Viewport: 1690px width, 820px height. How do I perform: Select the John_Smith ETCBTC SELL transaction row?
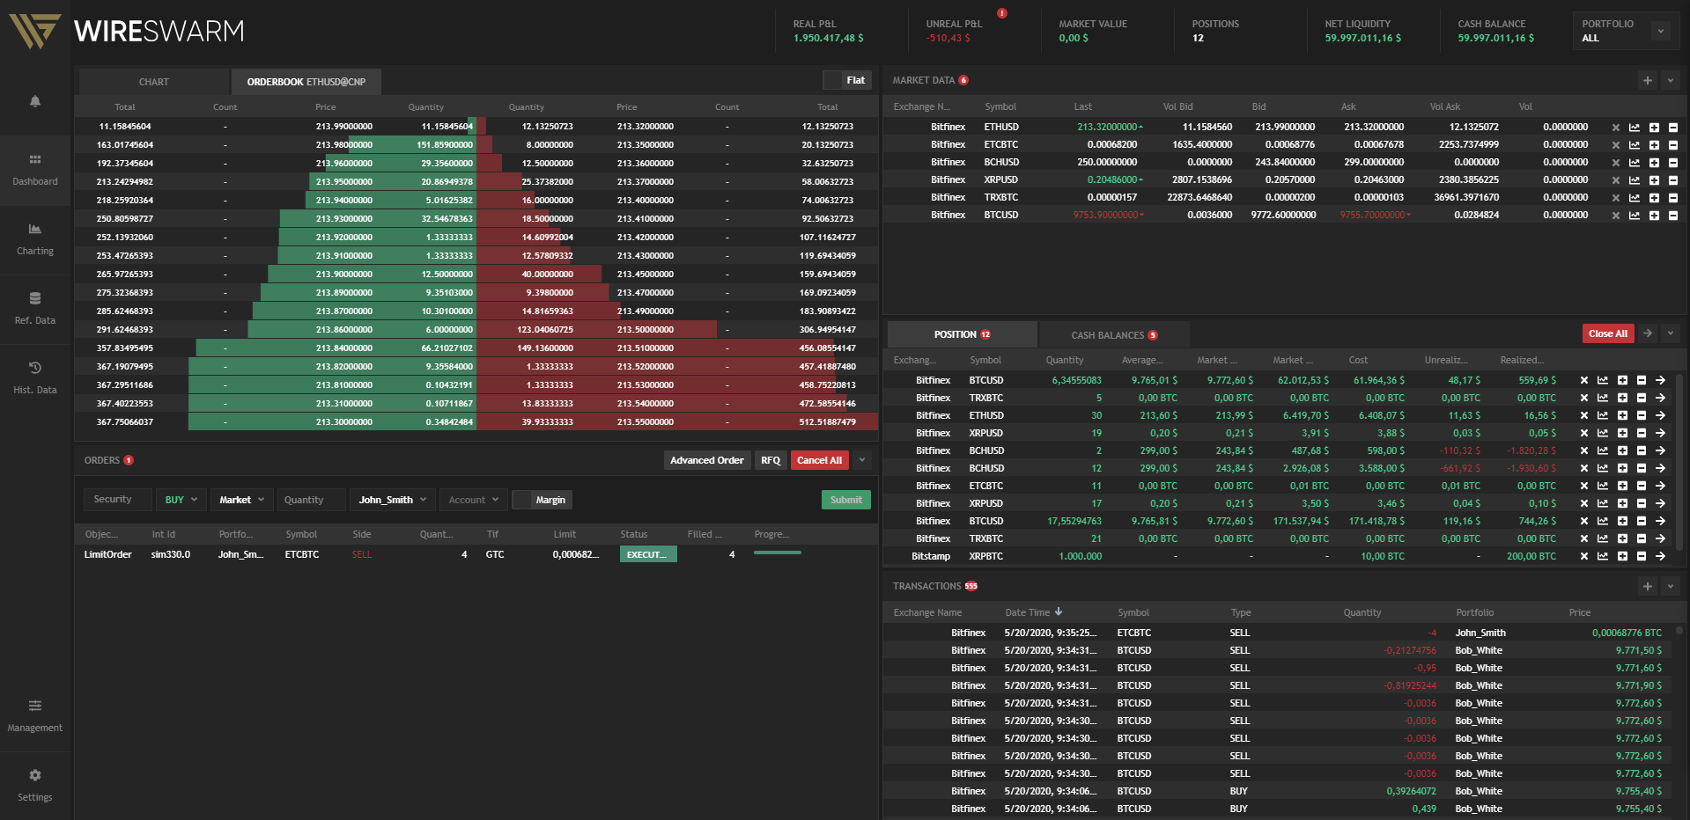[1279, 633]
